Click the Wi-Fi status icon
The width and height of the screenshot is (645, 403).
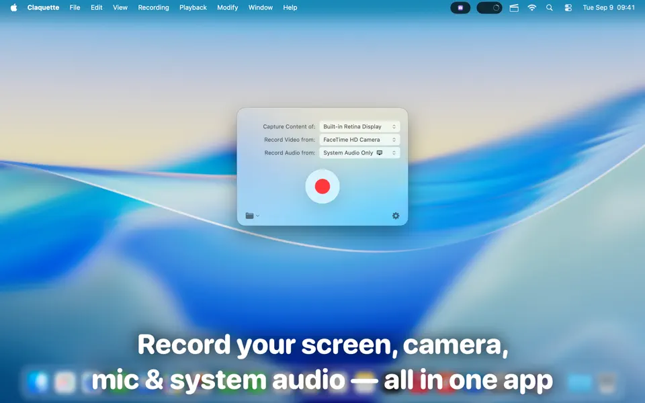point(531,7)
